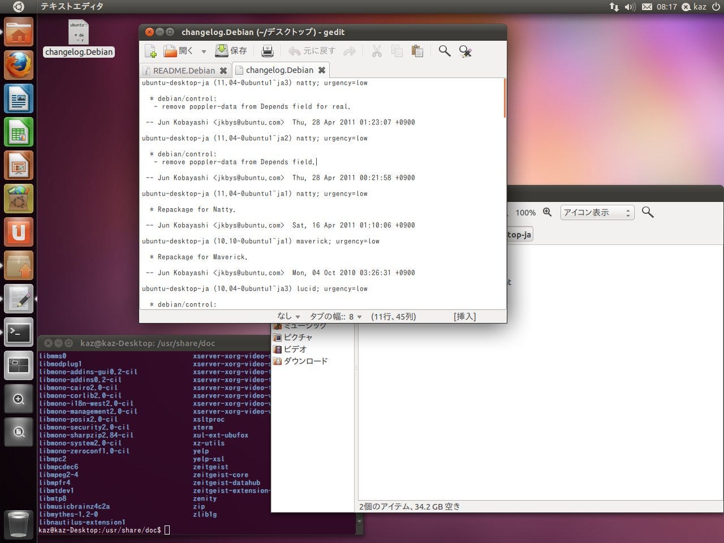This screenshot has width=724, height=543.
Task: Open Ubuntu Software Center from the launcher
Action: coord(19,199)
